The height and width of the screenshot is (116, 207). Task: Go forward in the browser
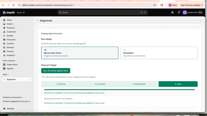(x=8, y=5)
